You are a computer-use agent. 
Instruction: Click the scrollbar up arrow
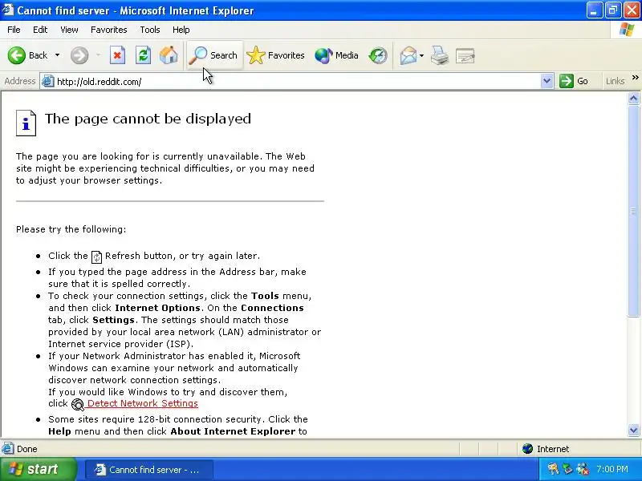click(x=633, y=98)
